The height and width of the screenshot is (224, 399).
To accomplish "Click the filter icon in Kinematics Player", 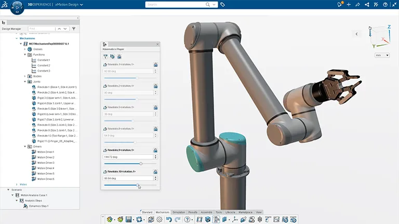I will pyautogui.click(x=105, y=57).
